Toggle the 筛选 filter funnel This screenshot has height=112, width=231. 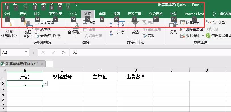click(x=135, y=28)
